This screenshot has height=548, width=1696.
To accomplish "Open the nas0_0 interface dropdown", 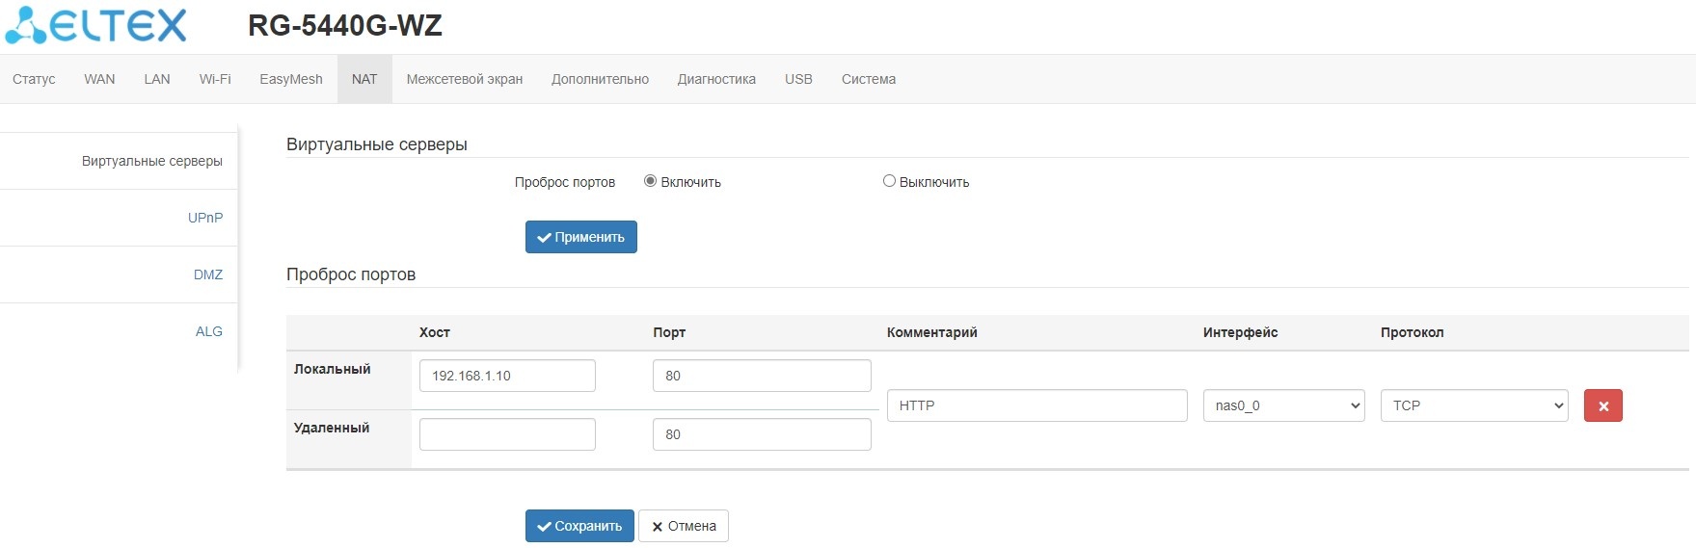I will (x=1283, y=405).
